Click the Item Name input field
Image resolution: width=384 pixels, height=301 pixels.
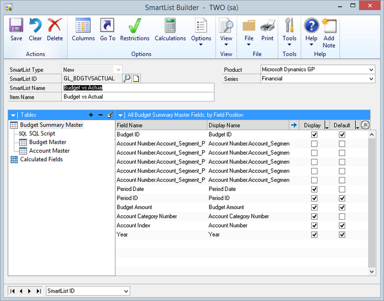coord(138,97)
